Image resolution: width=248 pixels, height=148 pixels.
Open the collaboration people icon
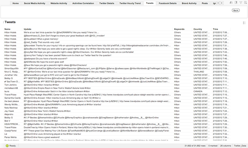pyautogui.click(x=231, y=3)
